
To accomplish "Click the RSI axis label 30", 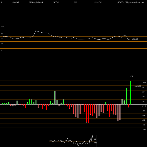I will click(x=2, y=43).
